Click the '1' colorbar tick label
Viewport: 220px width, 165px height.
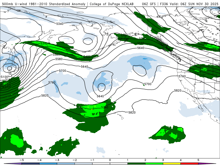(128, 160)
